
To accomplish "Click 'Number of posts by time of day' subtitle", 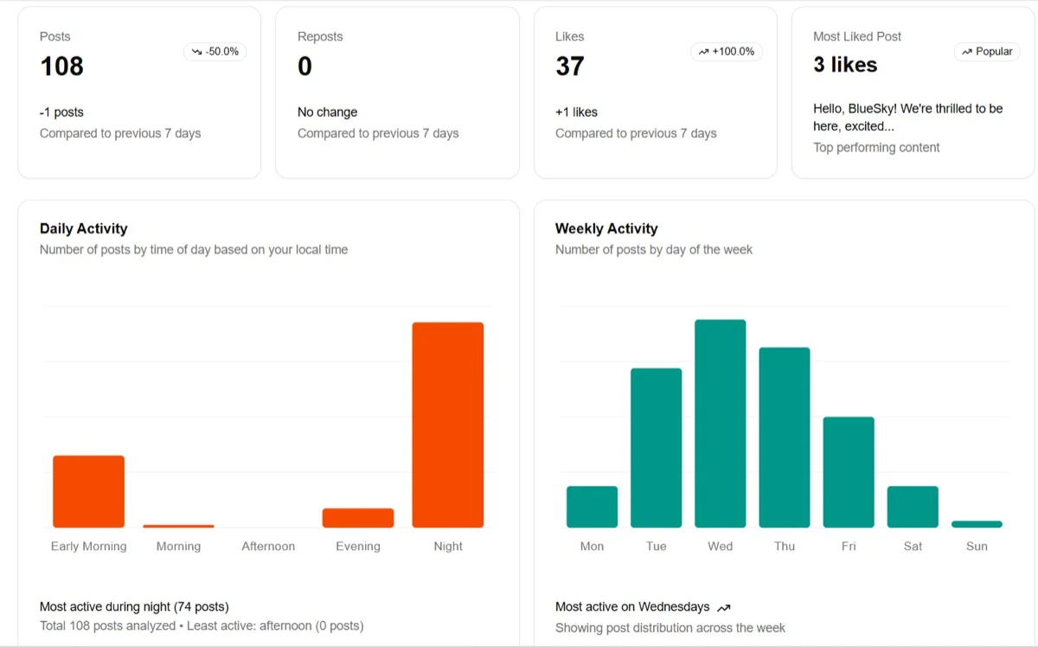I will (194, 250).
